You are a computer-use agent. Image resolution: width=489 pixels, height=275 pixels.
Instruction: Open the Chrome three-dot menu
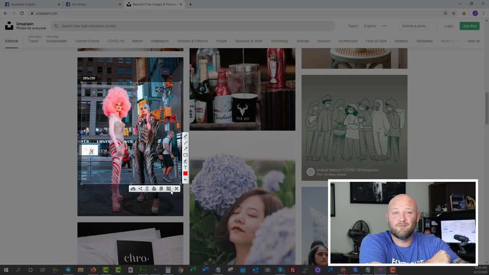click(x=483, y=13)
